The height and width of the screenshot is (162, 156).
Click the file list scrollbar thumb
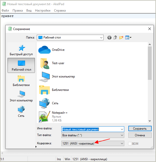pos(150,63)
